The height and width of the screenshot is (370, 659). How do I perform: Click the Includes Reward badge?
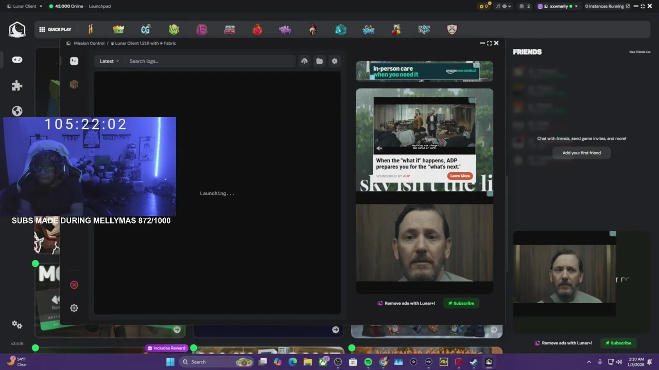pos(166,348)
